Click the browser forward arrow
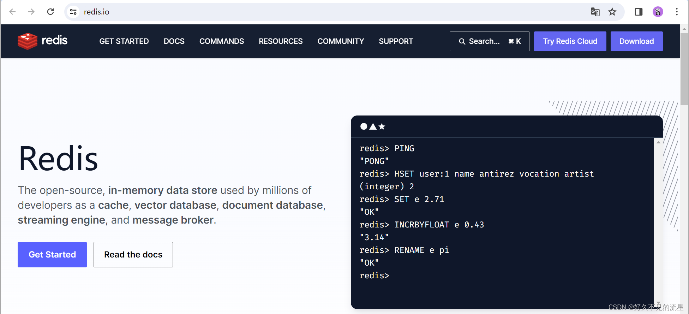This screenshot has height=314, width=689. point(31,12)
